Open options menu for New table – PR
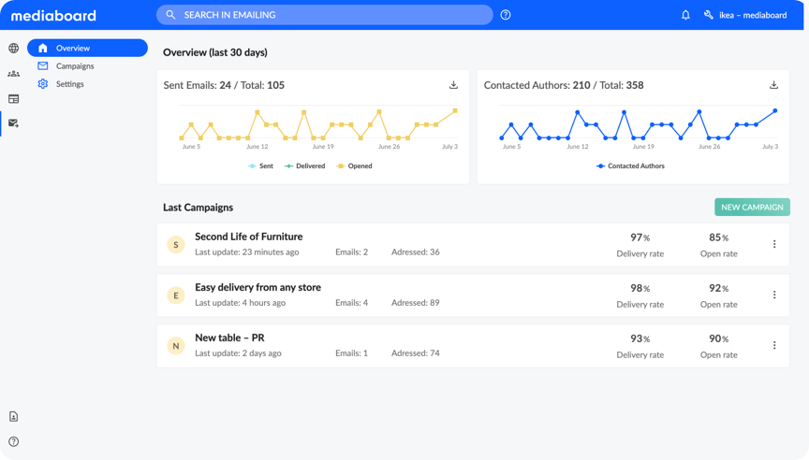Viewport: 809px width, 460px height. [774, 345]
